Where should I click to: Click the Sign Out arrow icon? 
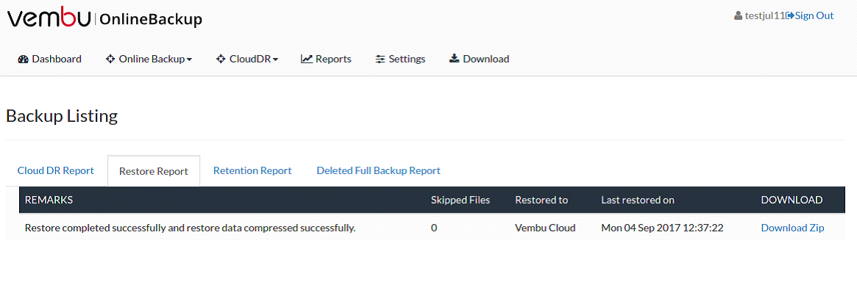[x=790, y=16]
